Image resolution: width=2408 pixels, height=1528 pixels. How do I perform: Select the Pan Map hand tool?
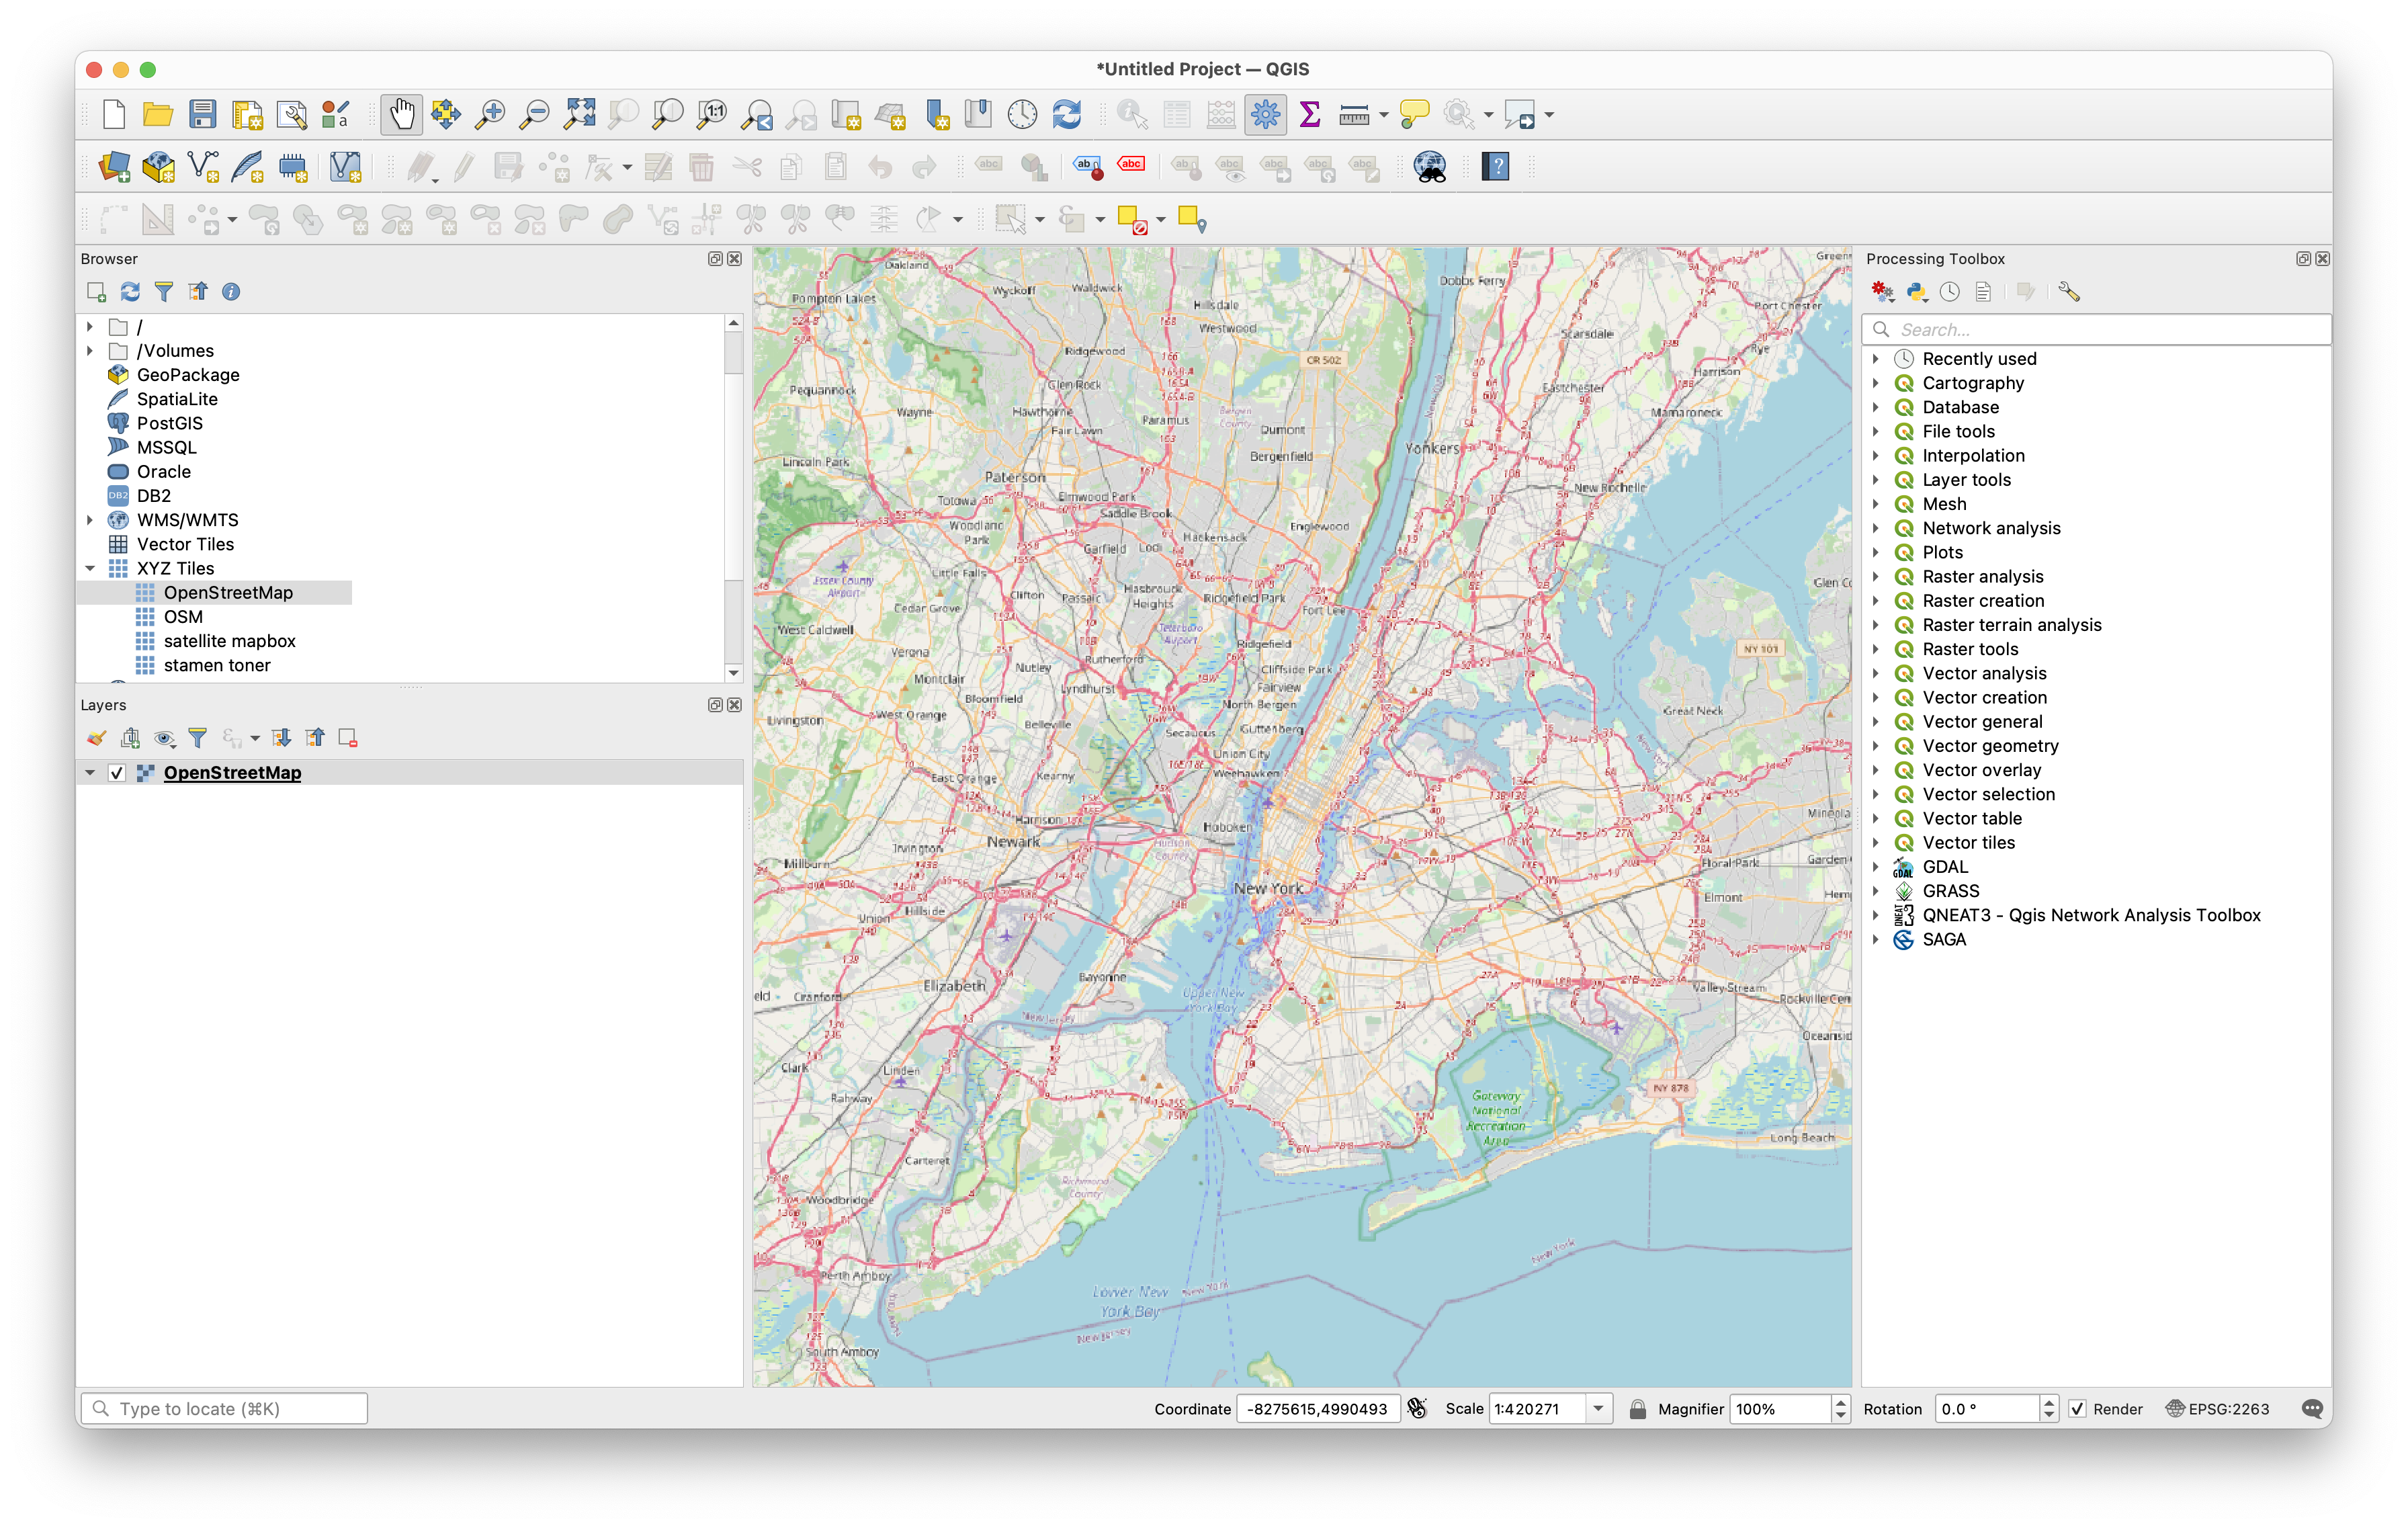click(x=401, y=114)
